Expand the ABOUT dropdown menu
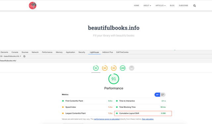Viewport: 212px width, 124px height. [x=147, y=6]
